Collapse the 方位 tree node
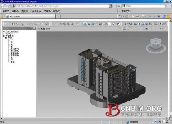The width and height of the screenshot is (172, 124). (6, 38)
